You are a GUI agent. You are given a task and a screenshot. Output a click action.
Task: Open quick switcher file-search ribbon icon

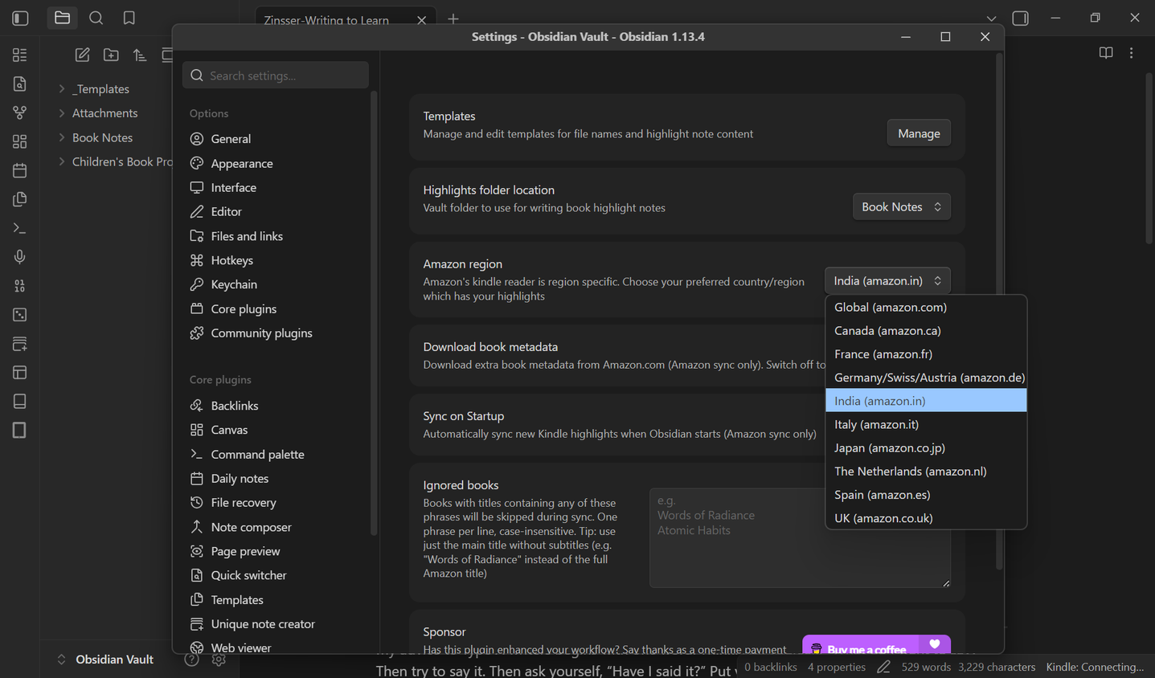[x=20, y=84]
